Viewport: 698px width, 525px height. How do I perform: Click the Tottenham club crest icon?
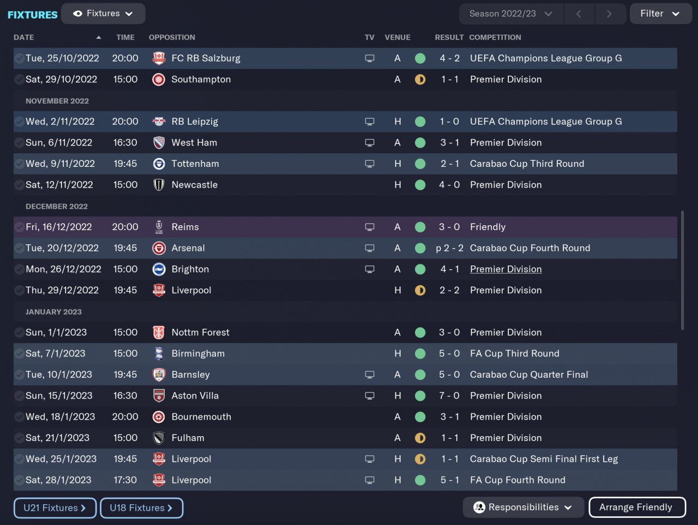(159, 164)
